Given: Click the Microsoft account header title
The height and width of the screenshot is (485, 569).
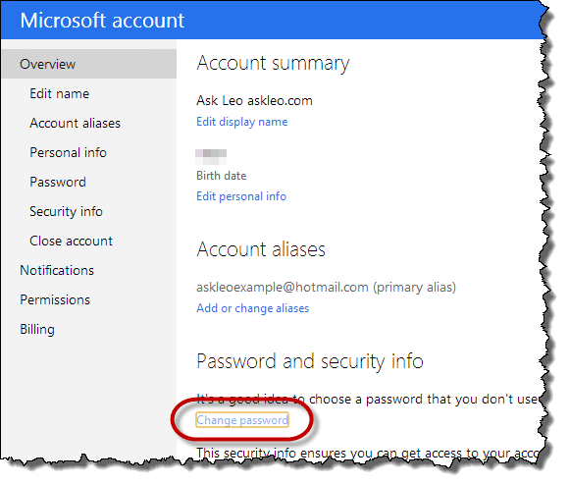Looking at the screenshot, I should [x=102, y=21].
